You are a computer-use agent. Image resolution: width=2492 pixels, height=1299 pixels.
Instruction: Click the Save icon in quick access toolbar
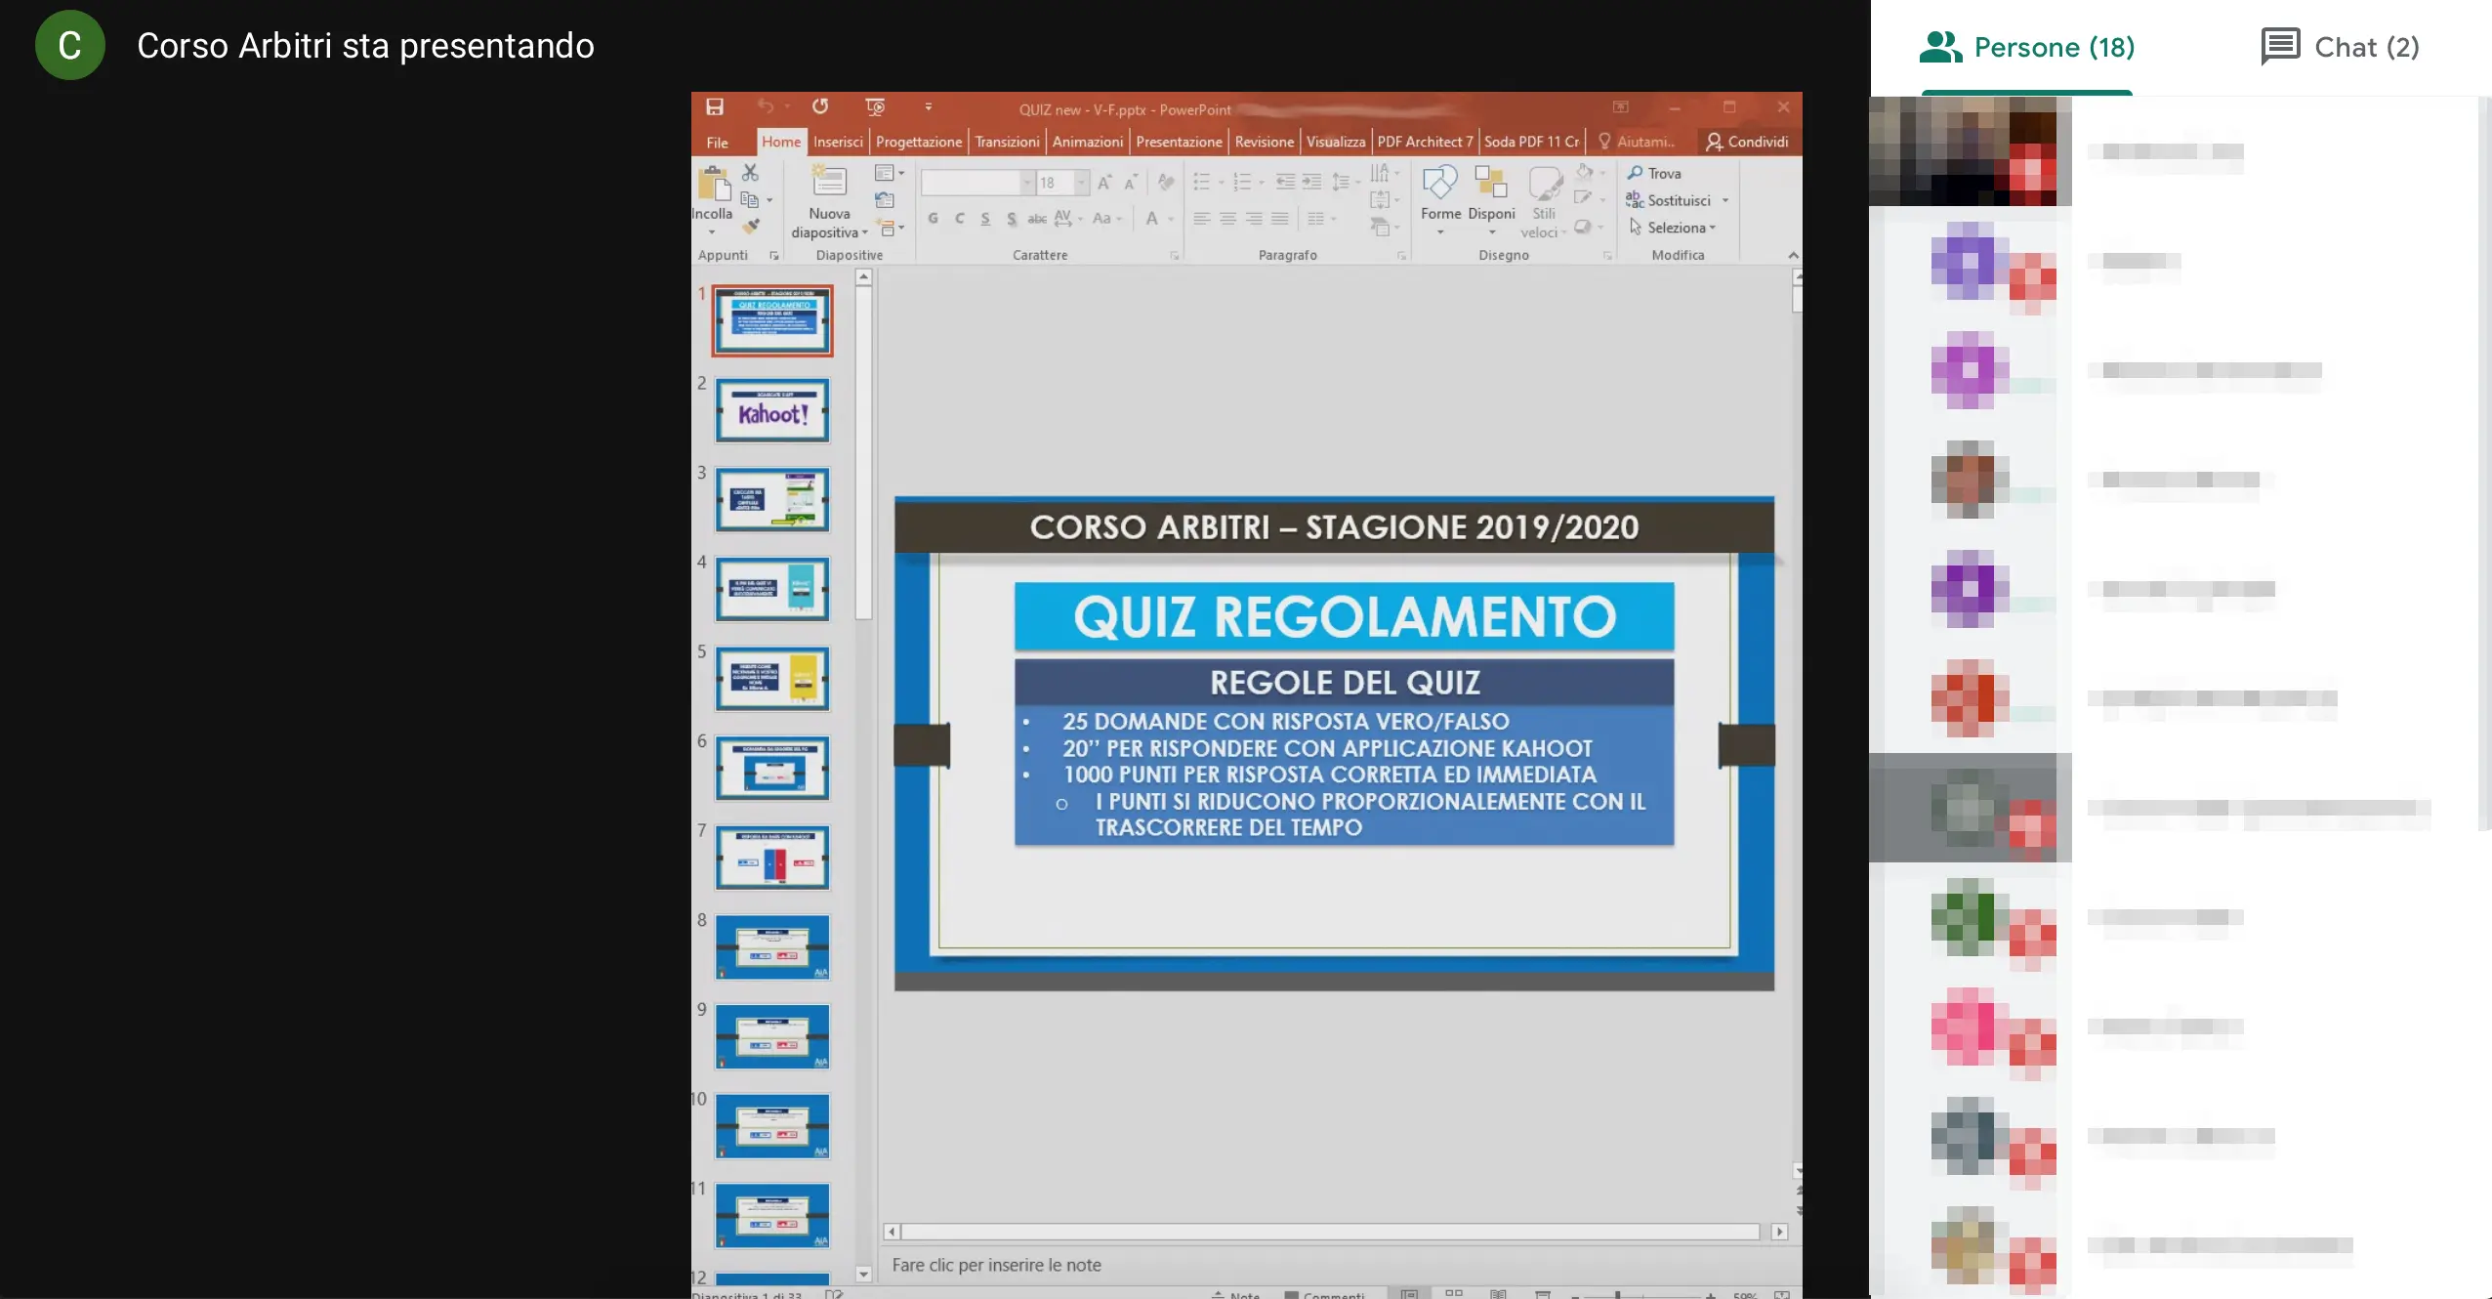(715, 106)
